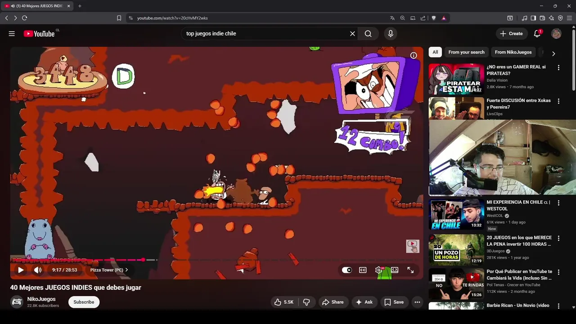Open the Fuerte DISCUSIÓN entre Xokas title
576x324 pixels.
pyautogui.click(x=518, y=103)
